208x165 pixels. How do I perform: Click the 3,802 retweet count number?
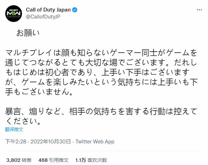tap(13, 160)
